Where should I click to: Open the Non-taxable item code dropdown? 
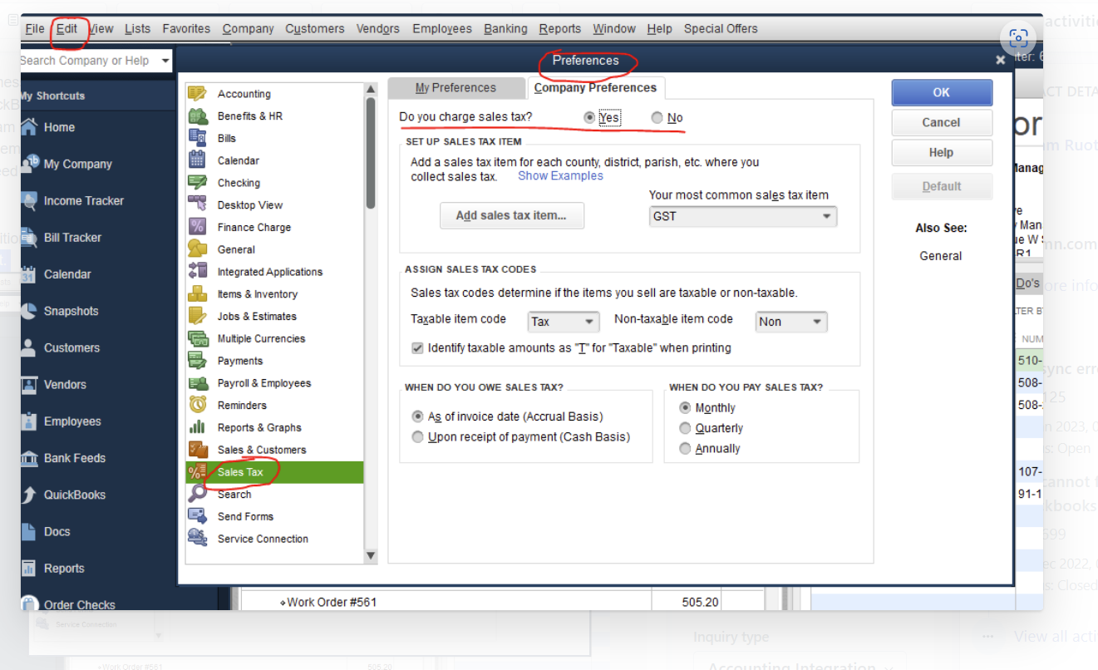[791, 322]
